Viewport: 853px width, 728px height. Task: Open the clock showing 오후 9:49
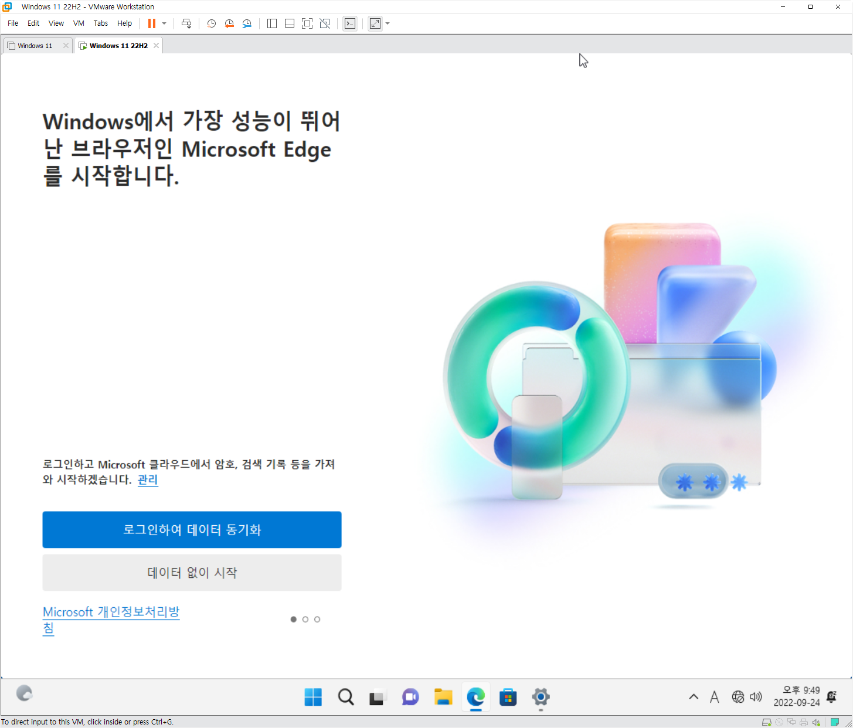point(797,697)
